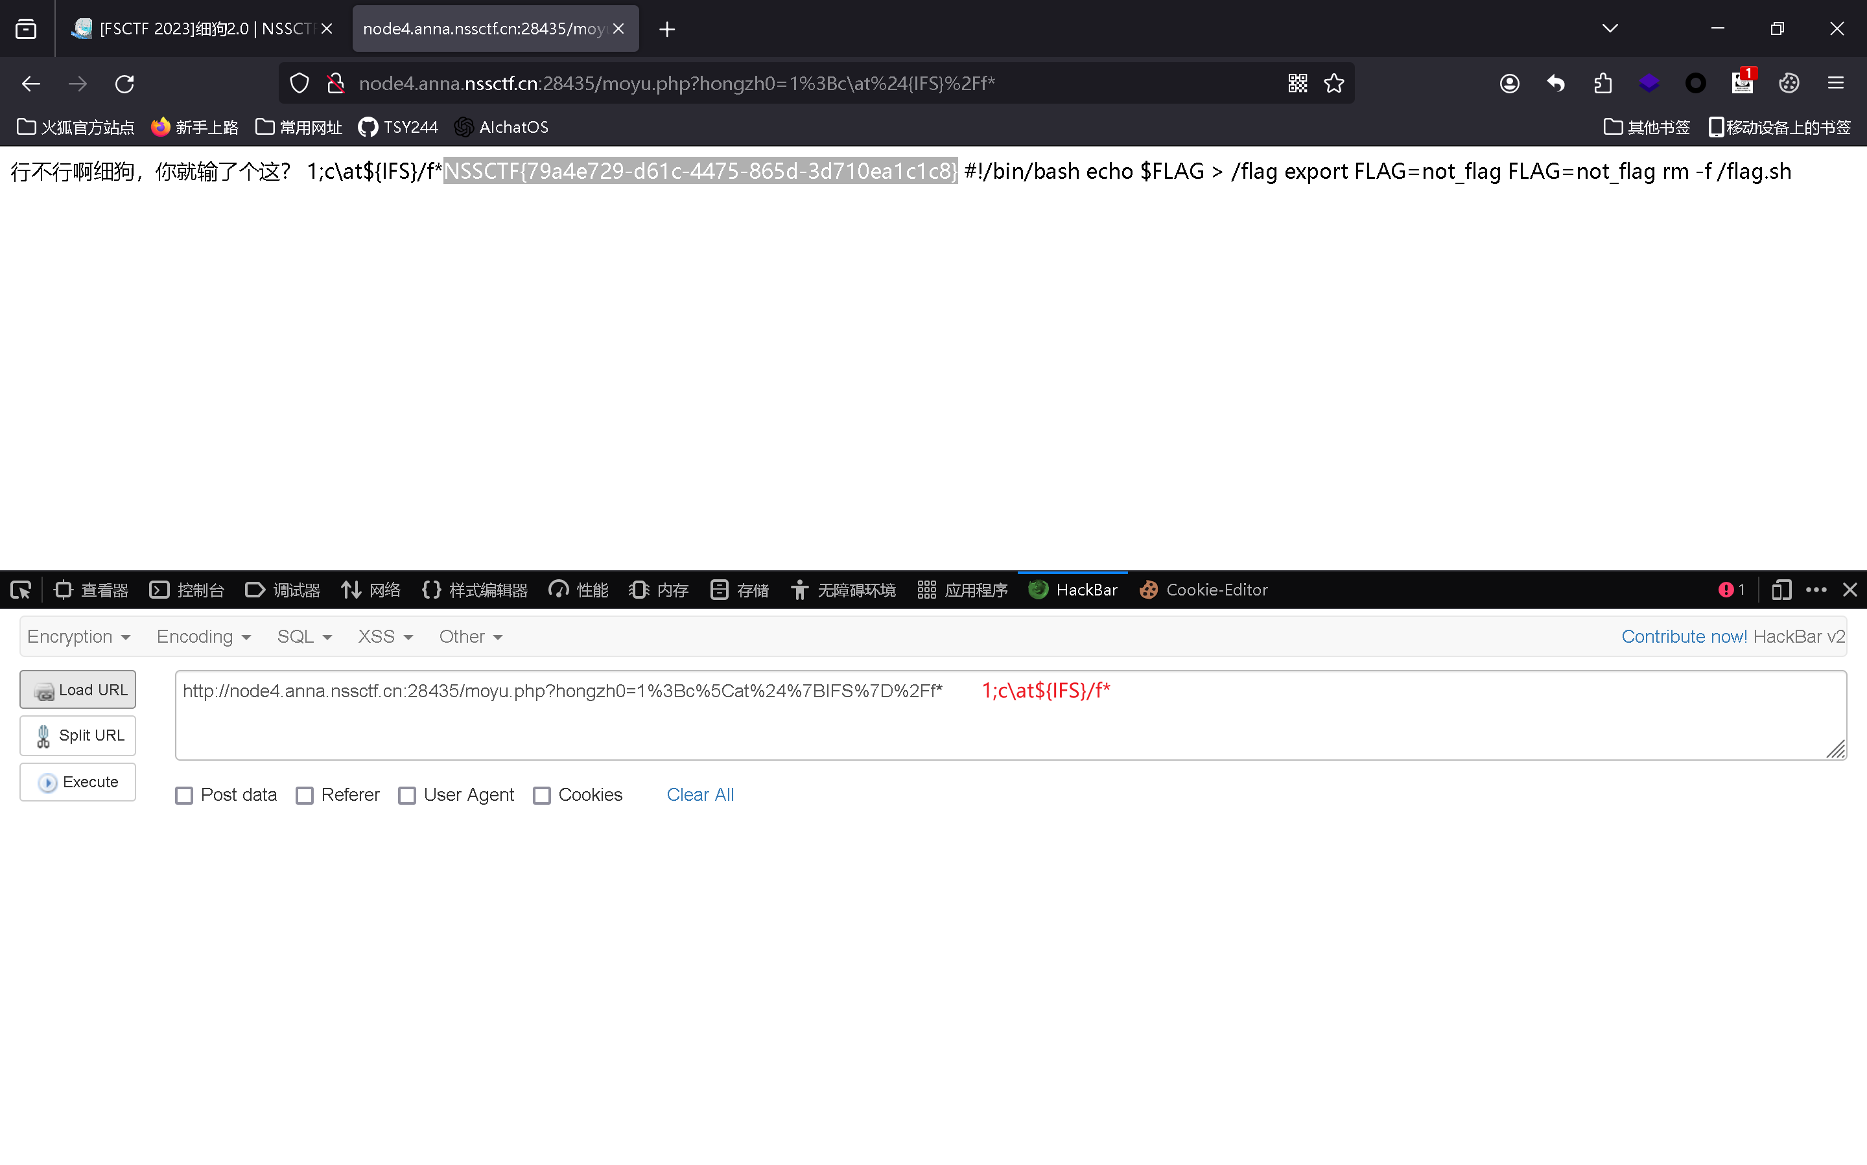1867x1165 pixels.
Task: Switch to the Cookie-Editor tab
Action: [x=1203, y=590]
